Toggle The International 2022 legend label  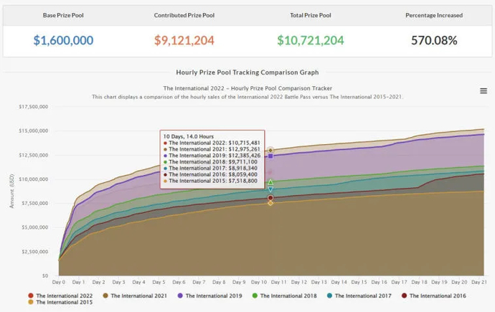(x=65, y=296)
